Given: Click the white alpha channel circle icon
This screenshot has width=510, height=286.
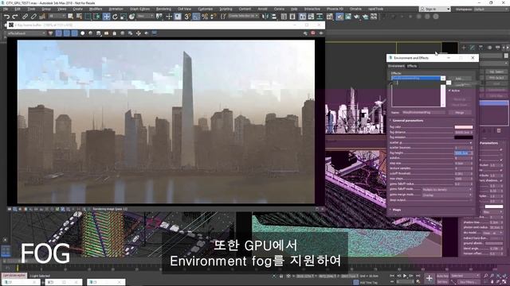Looking at the screenshot, I should pyautogui.click(x=83, y=33).
